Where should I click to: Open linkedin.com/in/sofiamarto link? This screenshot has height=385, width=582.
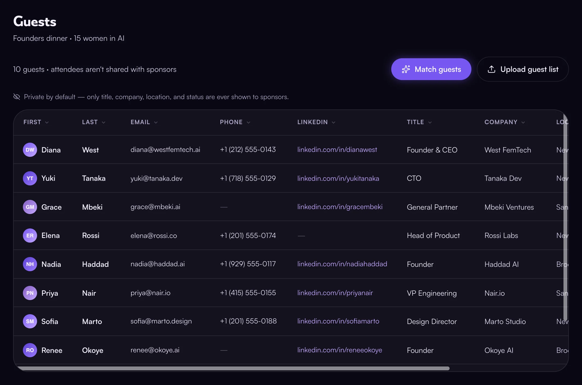coord(338,321)
